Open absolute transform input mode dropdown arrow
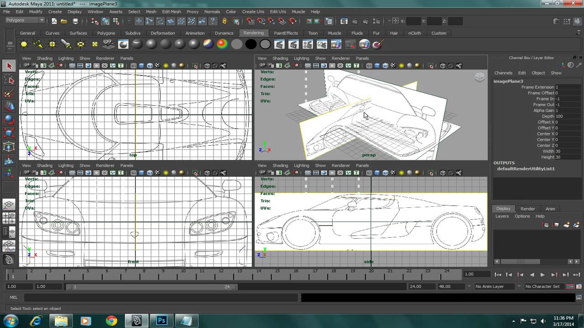 (389, 21)
